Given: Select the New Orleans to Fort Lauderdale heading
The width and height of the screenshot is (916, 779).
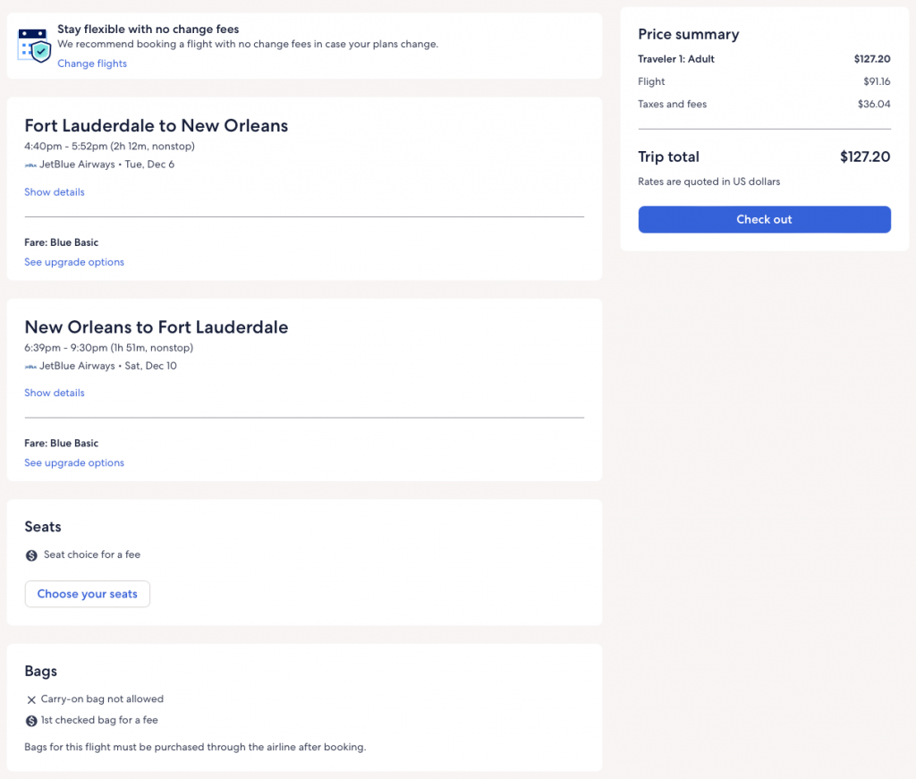Looking at the screenshot, I should [157, 327].
